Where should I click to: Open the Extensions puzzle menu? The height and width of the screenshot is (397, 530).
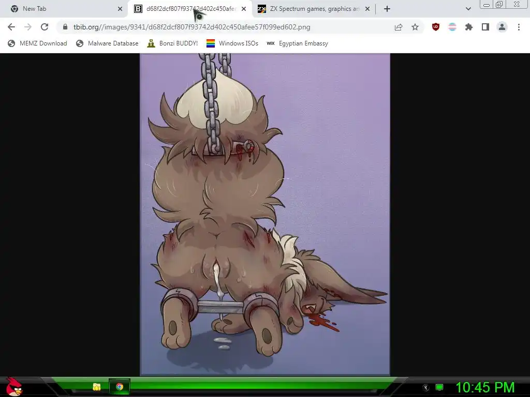[469, 27]
